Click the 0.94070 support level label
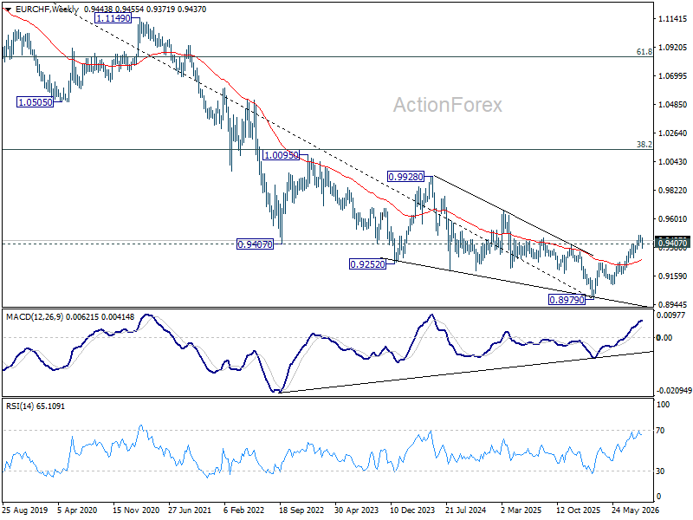This screenshot has width=693, height=520. pyautogui.click(x=255, y=244)
